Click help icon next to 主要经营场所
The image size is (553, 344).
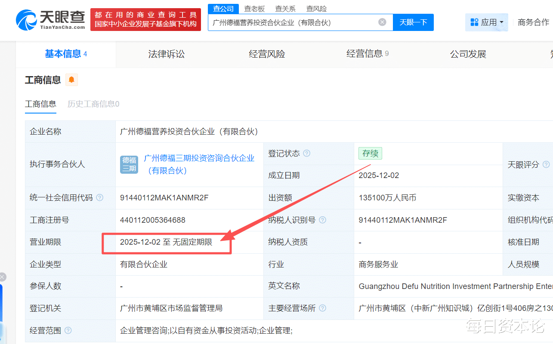(x=322, y=308)
